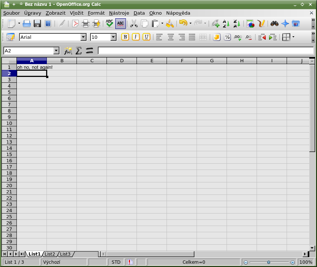
Task: Click the Function equals icon
Action: pyautogui.click(x=89, y=51)
